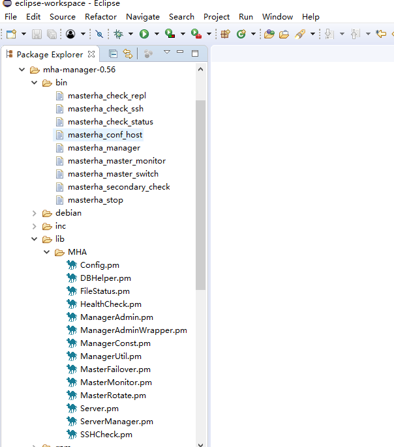Screen dimensions: 394x447
Task: Open the Edit menu
Action: [x=33, y=17]
